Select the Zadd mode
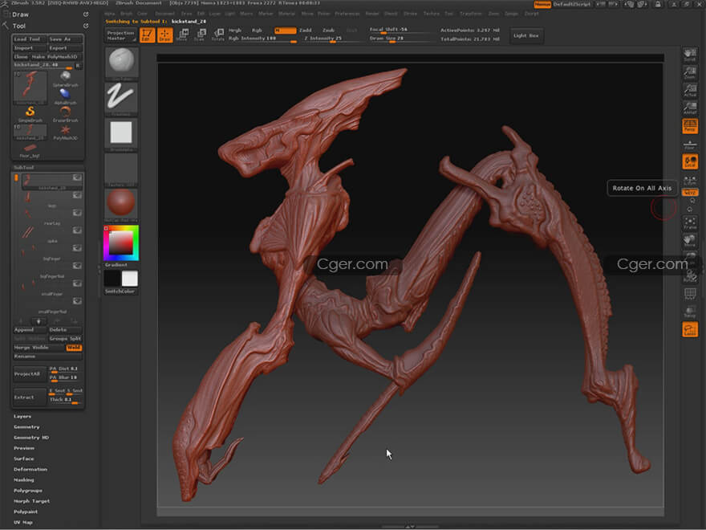 306,31
